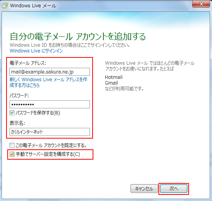Viewport: 212px width, 201px height.
Task: Click the 電子メール アドレス: label
Action: [x=28, y=63]
